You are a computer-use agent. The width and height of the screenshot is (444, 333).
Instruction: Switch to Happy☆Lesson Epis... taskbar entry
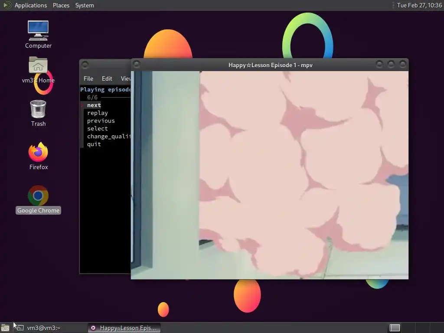click(x=124, y=328)
